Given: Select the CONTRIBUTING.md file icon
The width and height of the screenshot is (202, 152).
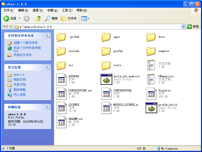Looking at the screenshot, I should click(x=61, y=94).
